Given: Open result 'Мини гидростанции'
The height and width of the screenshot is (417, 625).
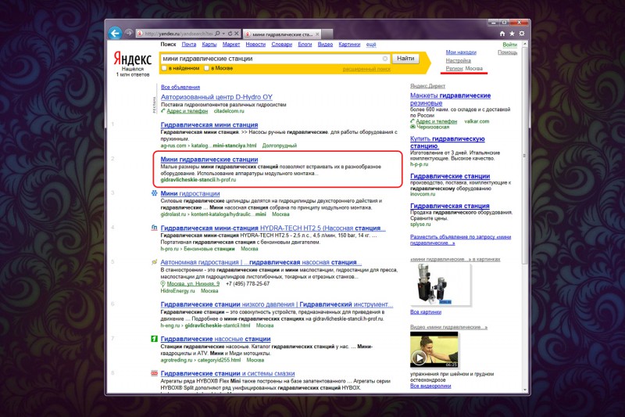Looking at the screenshot, I should (190, 193).
